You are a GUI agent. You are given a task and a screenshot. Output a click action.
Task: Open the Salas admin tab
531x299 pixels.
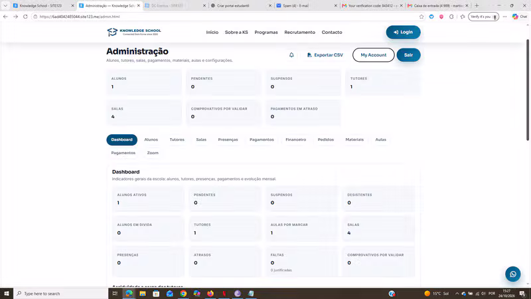coord(201,140)
